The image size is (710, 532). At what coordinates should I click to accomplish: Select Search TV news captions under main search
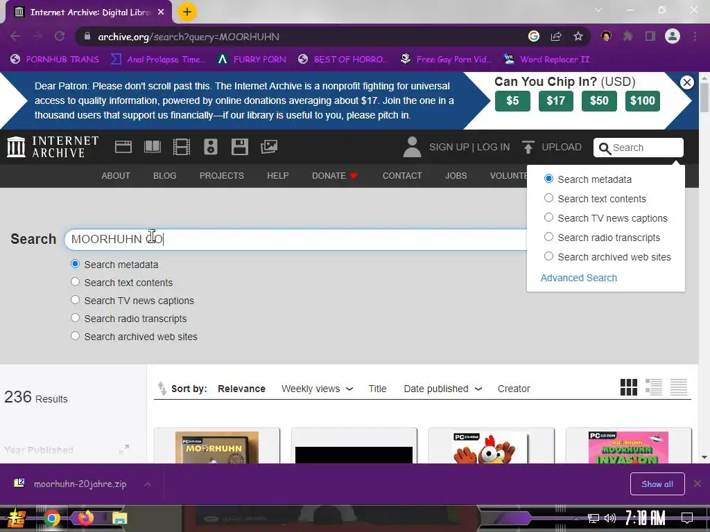click(75, 300)
